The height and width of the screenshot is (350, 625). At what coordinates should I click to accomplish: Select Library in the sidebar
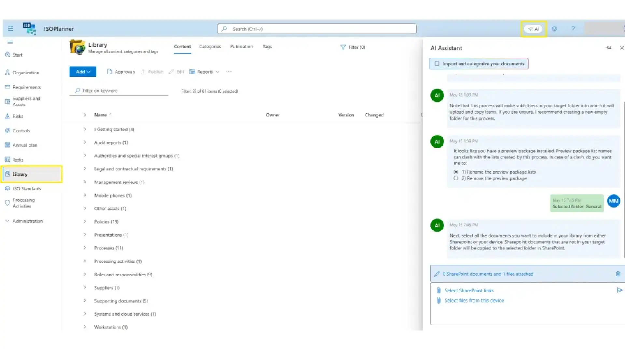[x=32, y=174]
